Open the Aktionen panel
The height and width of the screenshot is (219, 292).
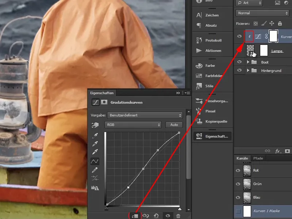click(x=212, y=50)
